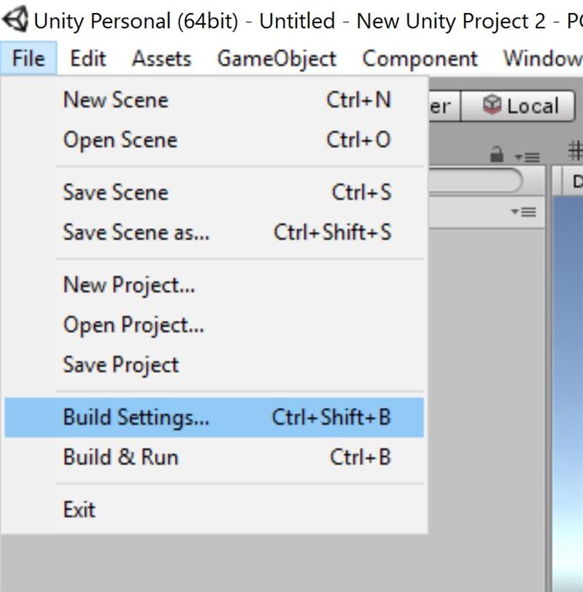This screenshot has width=583, height=592.
Task: Toggle the Local handle rotation button
Action: (x=520, y=106)
